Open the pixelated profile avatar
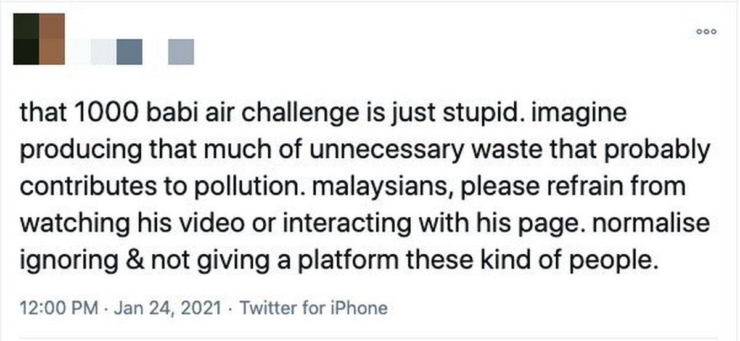The image size is (740, 341). point(39,39)
